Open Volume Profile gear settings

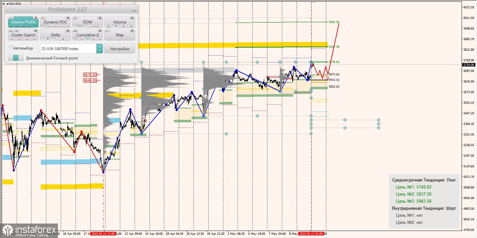click(36, 18)
